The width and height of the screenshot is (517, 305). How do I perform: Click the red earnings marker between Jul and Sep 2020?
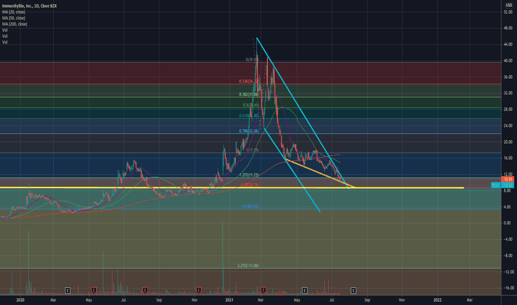coord(145,291)
